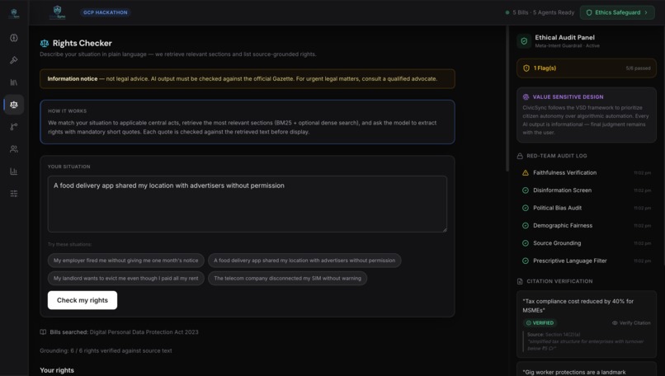Click the VERIFIED badge on the citation
Viewport: 665px width, 376px height.
(540, 323)
